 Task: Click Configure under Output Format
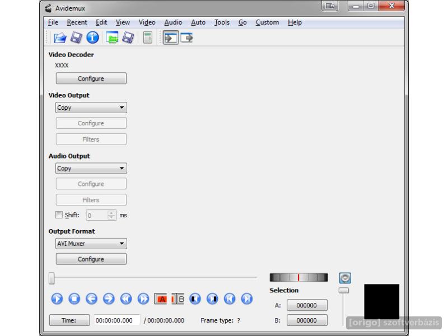click(x=91, y=259)
